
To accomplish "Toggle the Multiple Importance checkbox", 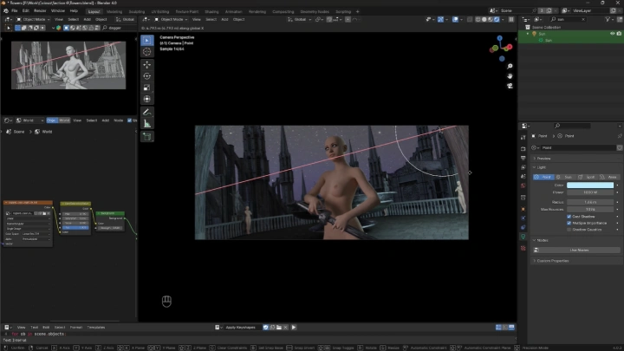I will pyautogui.click(x=569, y=223).
